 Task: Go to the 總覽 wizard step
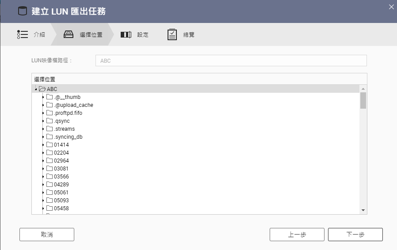(189, 34)
